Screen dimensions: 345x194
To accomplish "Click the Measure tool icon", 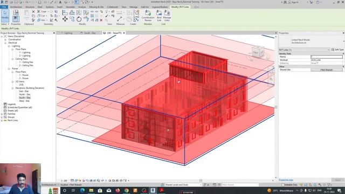I will click(x=120, y=19).
